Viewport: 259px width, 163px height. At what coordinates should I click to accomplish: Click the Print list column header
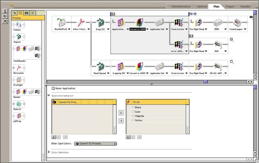[157, 102]
